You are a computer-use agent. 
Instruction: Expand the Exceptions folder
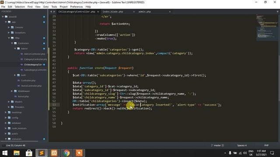[9, 33]
